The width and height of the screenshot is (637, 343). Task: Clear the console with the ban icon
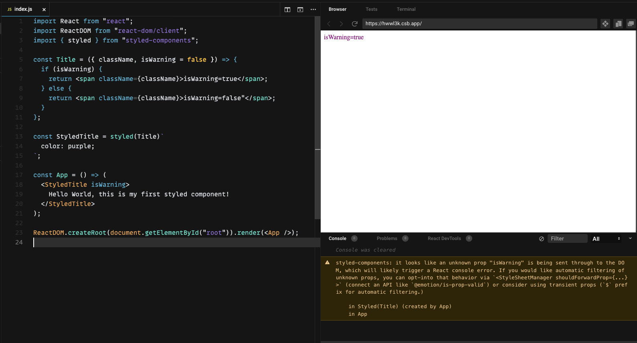tap(542, 239)
